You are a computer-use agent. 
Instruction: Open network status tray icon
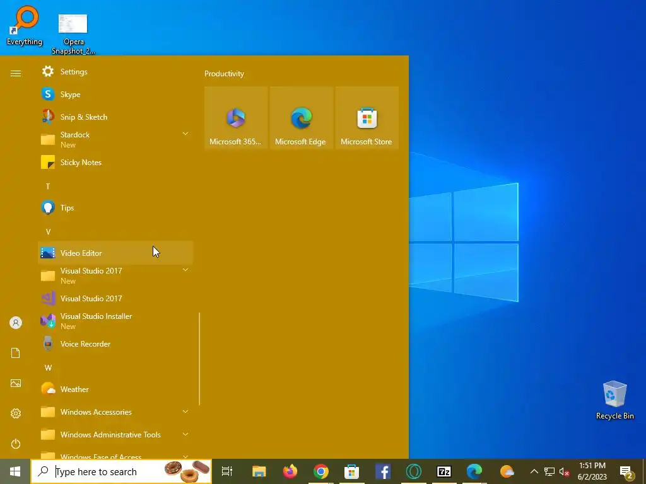(x=549, y=471)
